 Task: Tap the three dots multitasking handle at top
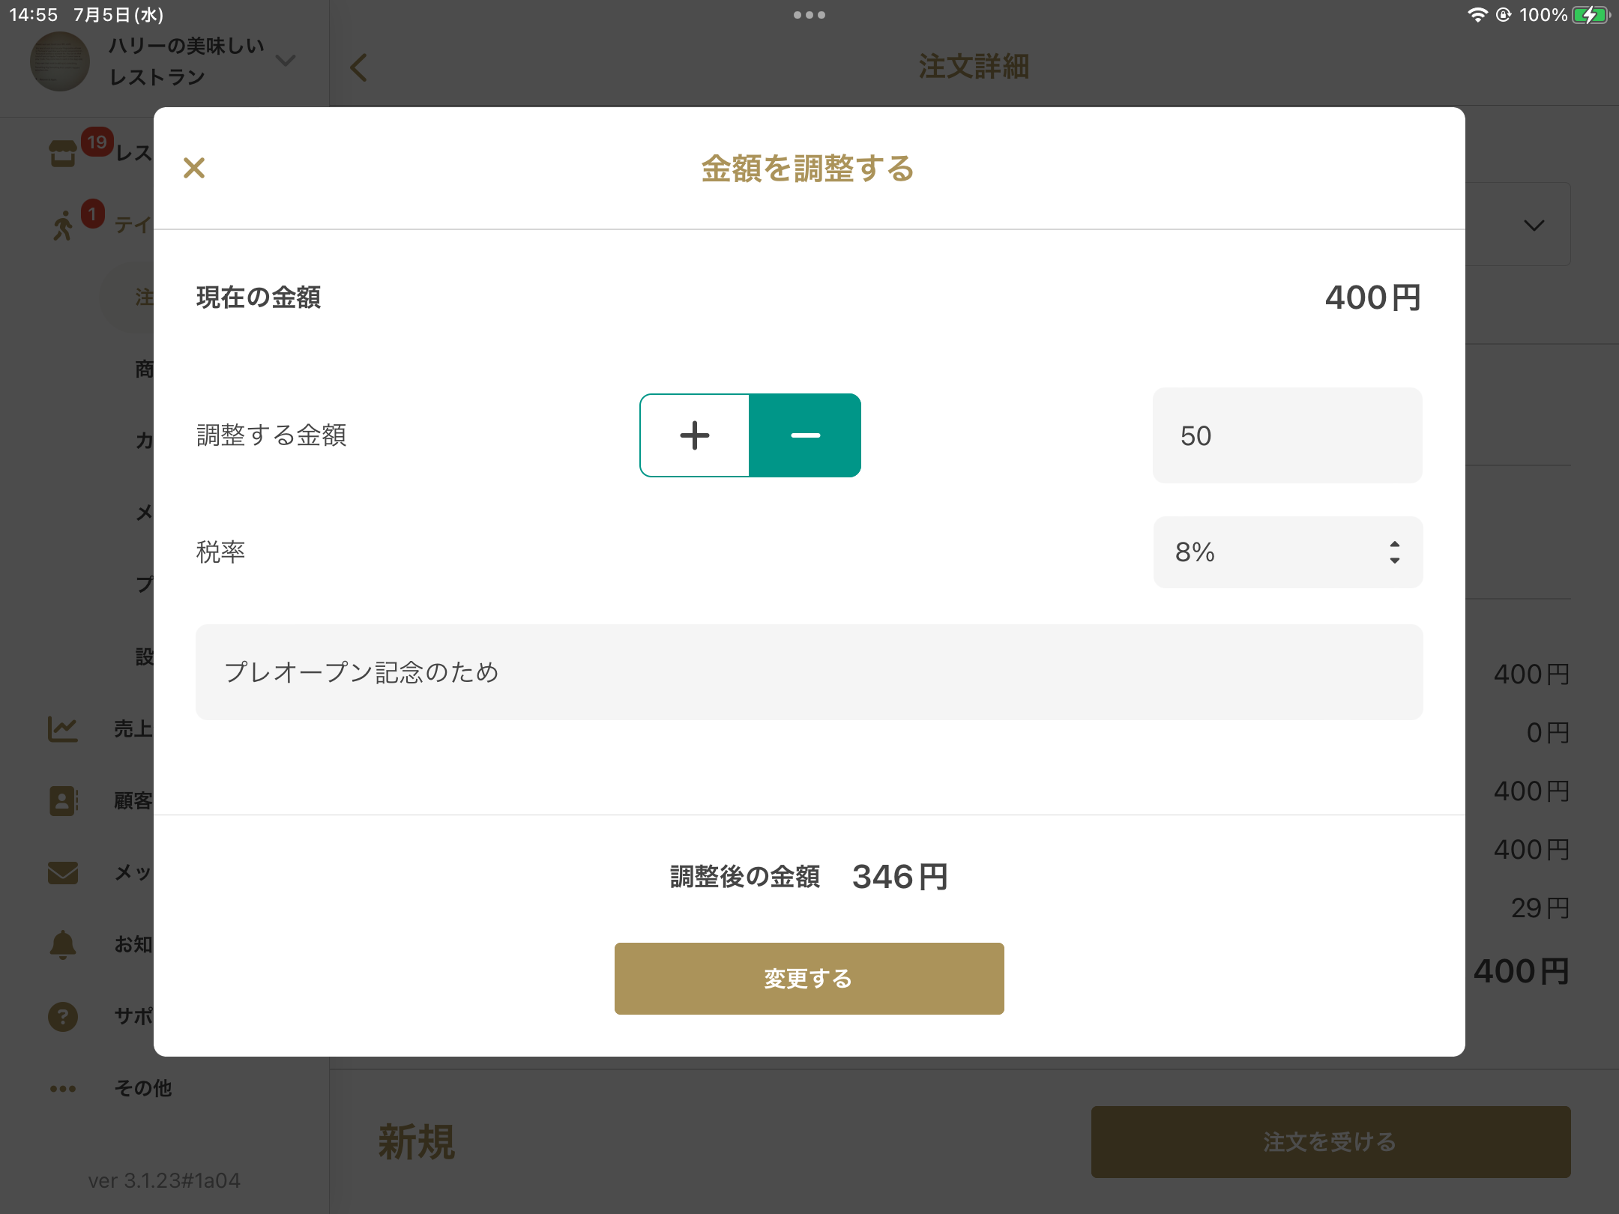pos(809,15)
